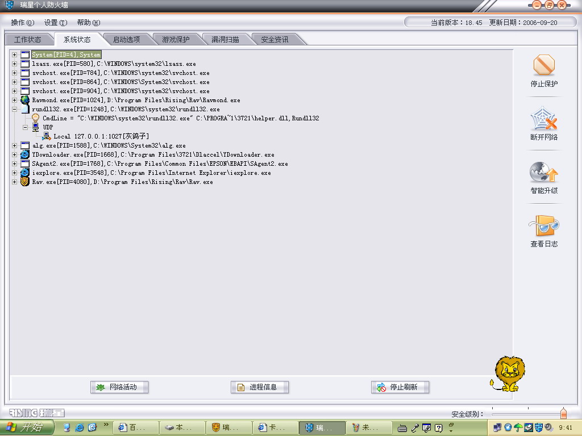
Task: Click the Local 127.0.0.1 connection icon
Action: 47,136
